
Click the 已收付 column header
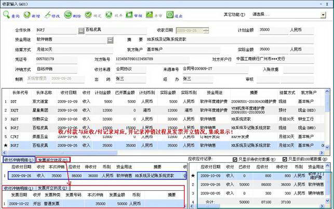[244, 167]
